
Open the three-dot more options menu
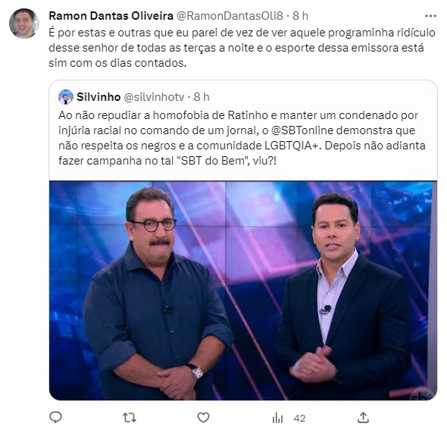coord(430,16)
